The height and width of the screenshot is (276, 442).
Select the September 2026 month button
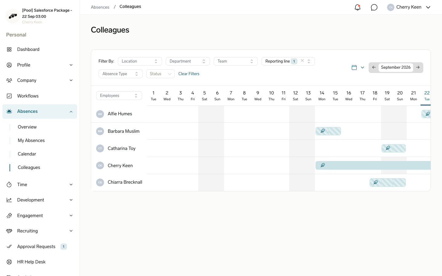[x=396, y=67]
